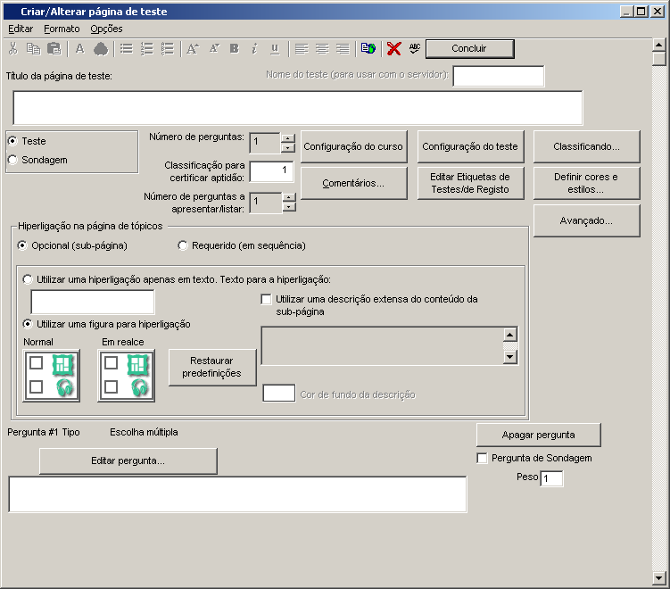Open the Formato menu

point(62,29)
